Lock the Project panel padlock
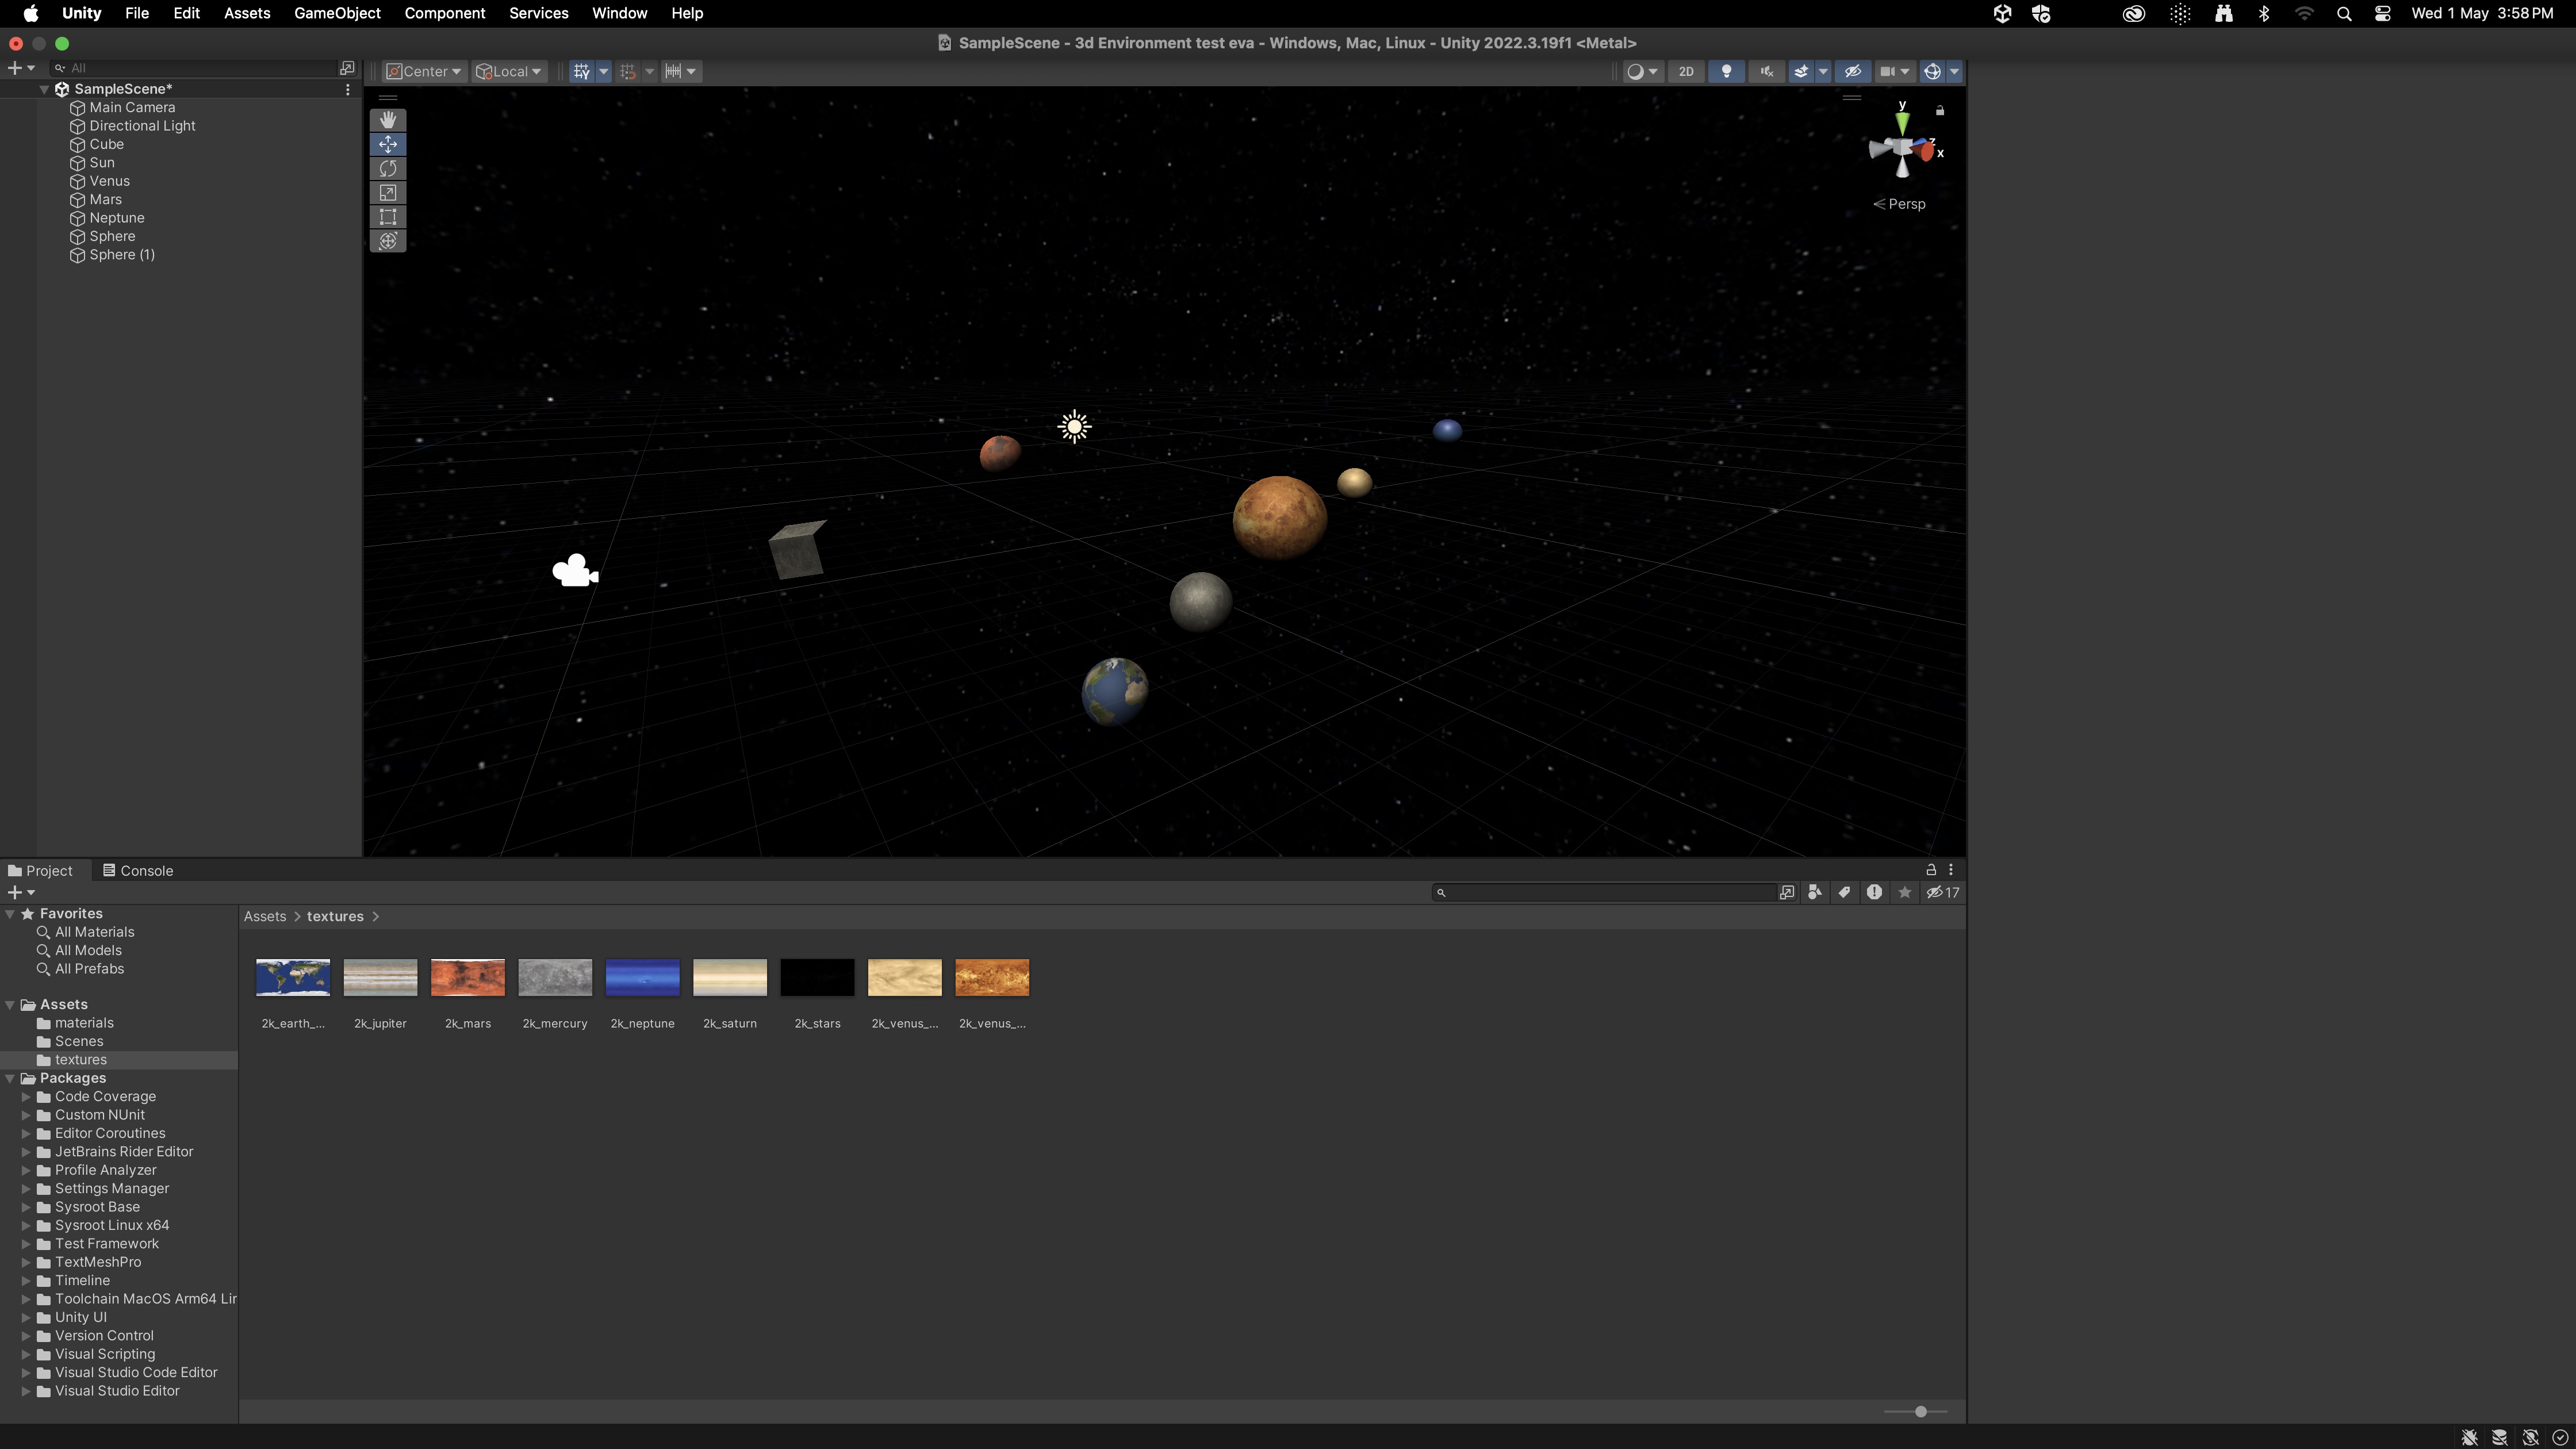The height and width of the screenshot is (1449, 2576). click(1931, 870)
